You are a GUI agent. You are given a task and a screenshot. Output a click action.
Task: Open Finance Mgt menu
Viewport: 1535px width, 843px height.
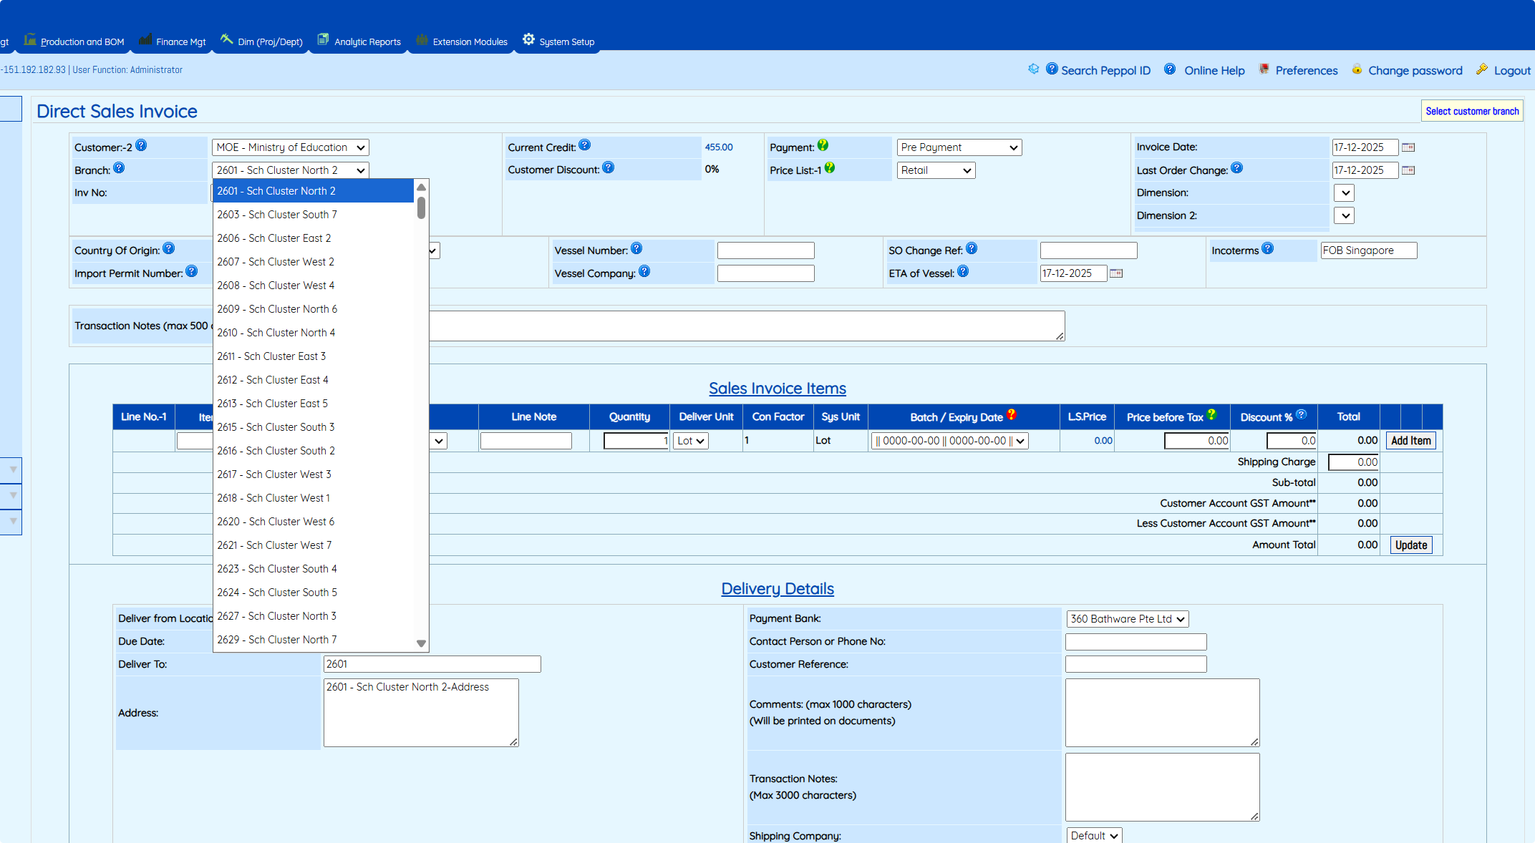click(x=180, y=42)
